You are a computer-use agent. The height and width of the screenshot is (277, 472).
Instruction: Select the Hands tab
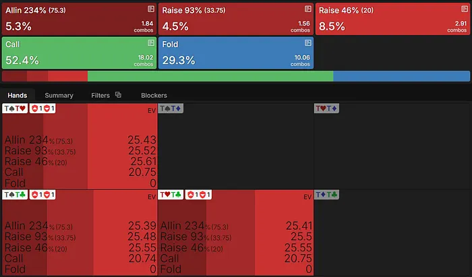click(x=17, y=95)
